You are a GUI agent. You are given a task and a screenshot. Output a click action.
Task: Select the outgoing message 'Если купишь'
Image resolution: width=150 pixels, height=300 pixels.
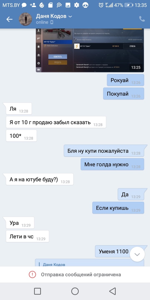coord(118,208)
